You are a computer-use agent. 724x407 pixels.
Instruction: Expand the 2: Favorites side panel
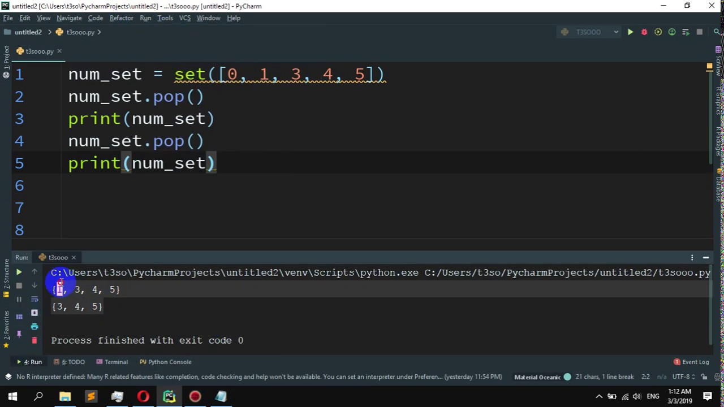(6, 329)
